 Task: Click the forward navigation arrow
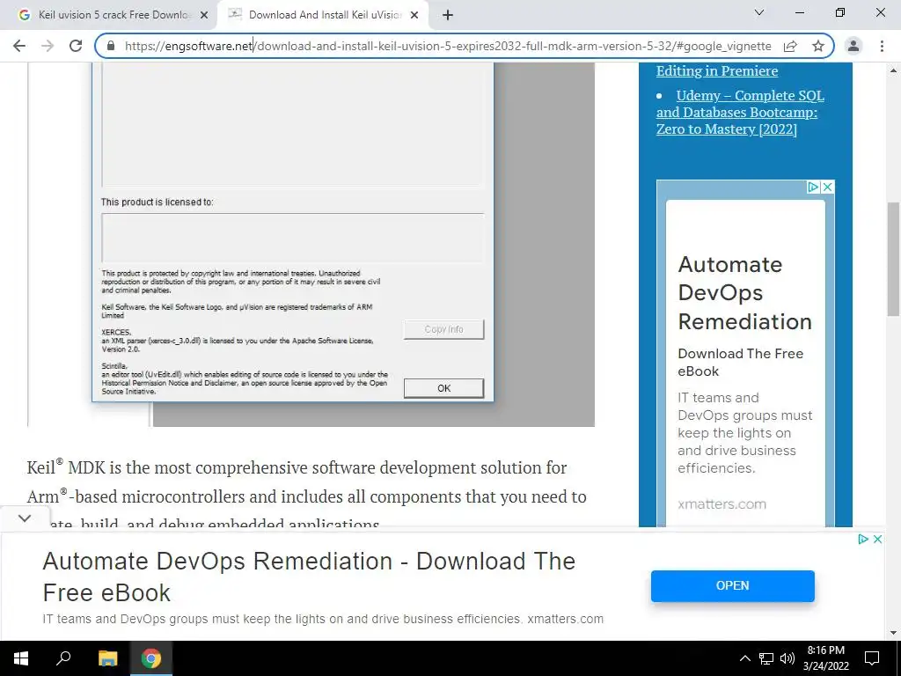click(x=48, y=46)
